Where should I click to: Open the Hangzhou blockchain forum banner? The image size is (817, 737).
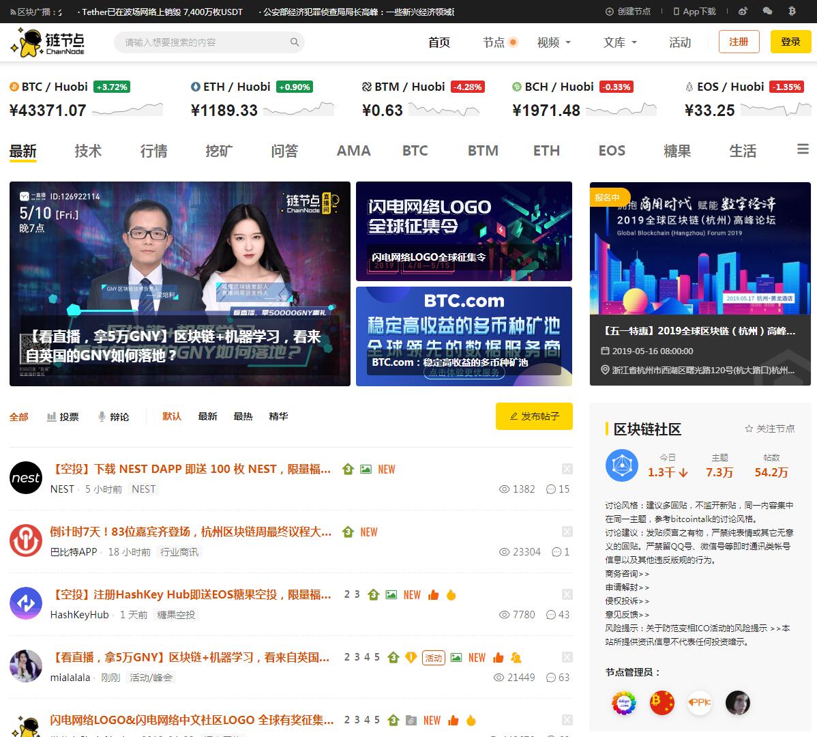(x=700, y=284)
